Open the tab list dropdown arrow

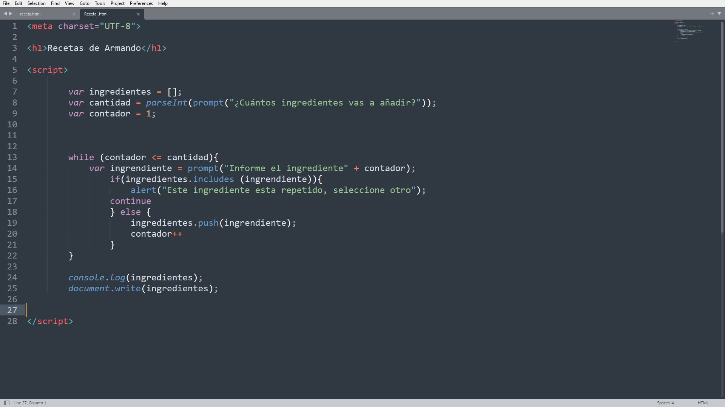719,14
